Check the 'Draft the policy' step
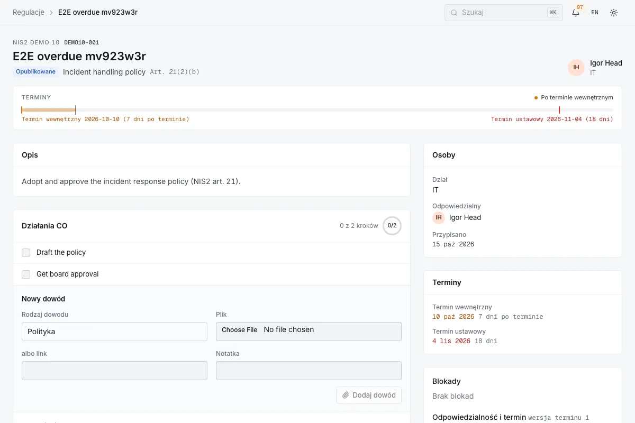Viewport: 635px width, 423px height. (x=26, y=253)
